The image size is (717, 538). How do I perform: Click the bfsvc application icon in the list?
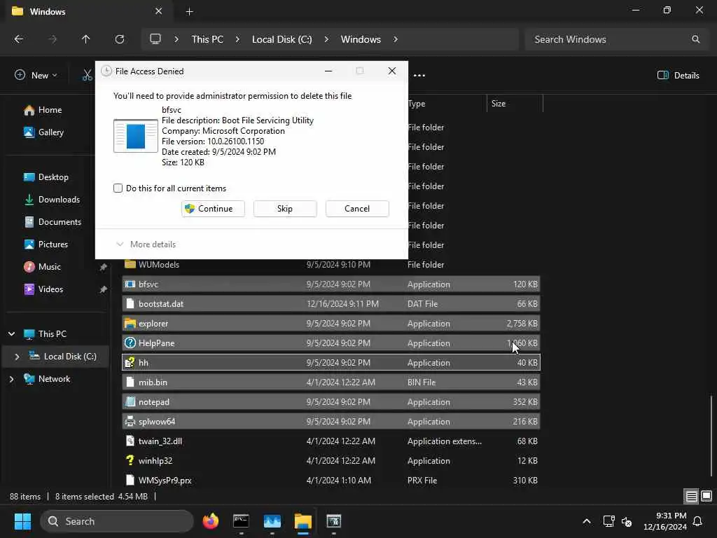pos(130,284)
